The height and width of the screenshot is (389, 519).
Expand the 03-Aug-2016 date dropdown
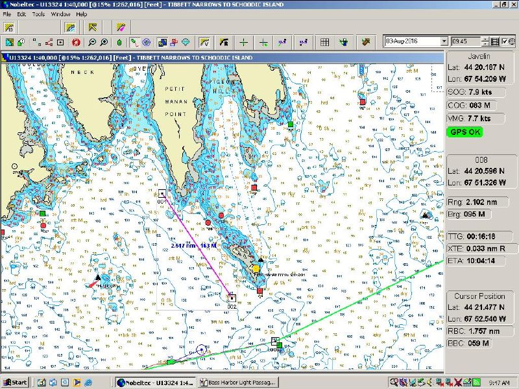[x=444, y=41]
